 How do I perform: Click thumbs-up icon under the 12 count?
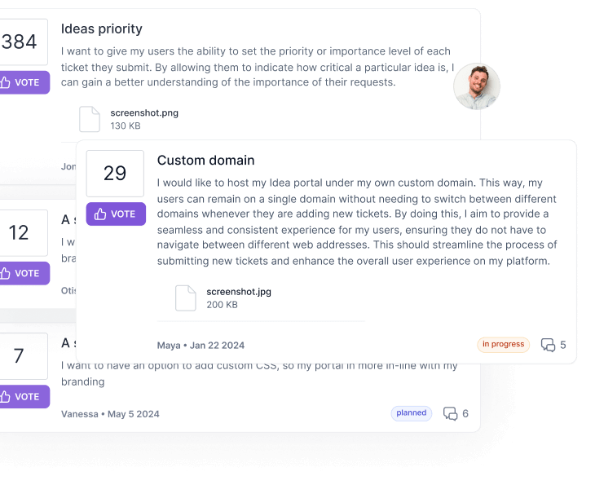click(6, 274)
